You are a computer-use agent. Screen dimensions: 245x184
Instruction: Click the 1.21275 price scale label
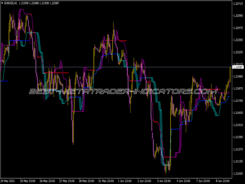click(238, 149)
